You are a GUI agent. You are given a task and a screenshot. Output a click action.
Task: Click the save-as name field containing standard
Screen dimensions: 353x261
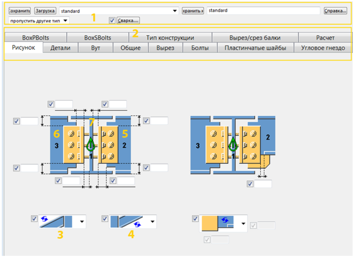point(263,11)
